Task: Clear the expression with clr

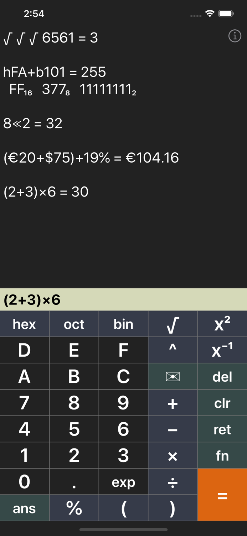Action: [x=222, y=403]
